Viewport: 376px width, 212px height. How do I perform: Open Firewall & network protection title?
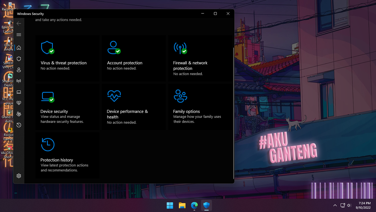(190, 66)
